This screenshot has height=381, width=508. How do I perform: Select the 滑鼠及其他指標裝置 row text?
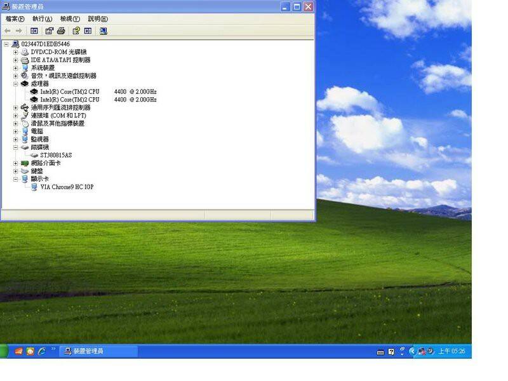tap(58, 123)
